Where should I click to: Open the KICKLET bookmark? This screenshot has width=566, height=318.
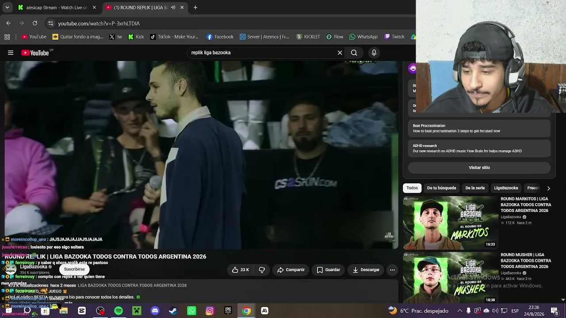click(308, 37)
